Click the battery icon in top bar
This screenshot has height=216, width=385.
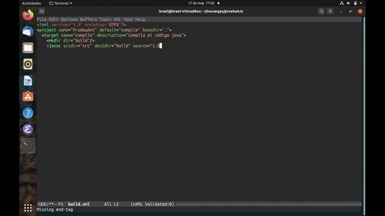tap(355, 3)
